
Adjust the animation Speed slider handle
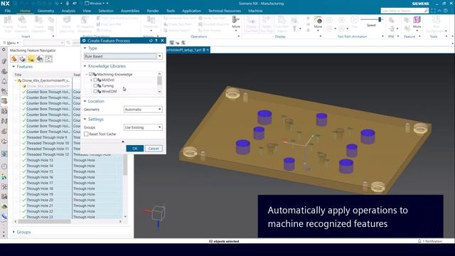coord(380,19)
